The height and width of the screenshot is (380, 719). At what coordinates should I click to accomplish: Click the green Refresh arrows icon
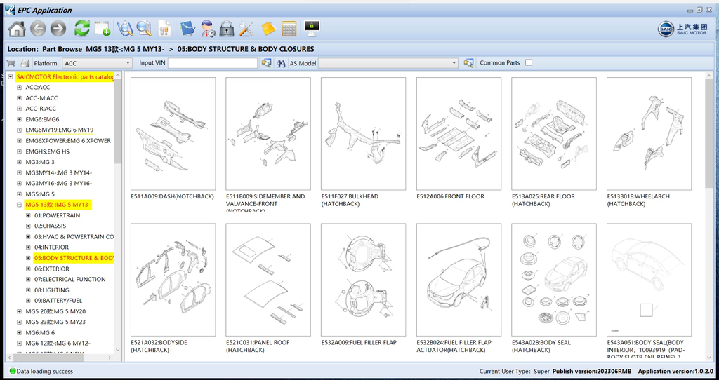[x=82, y=29]
